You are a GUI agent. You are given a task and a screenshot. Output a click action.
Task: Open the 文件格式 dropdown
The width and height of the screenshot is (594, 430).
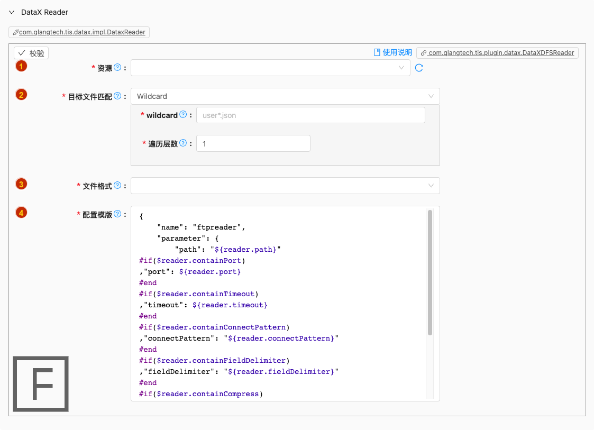pyautogui.click(x=285, y=186)
